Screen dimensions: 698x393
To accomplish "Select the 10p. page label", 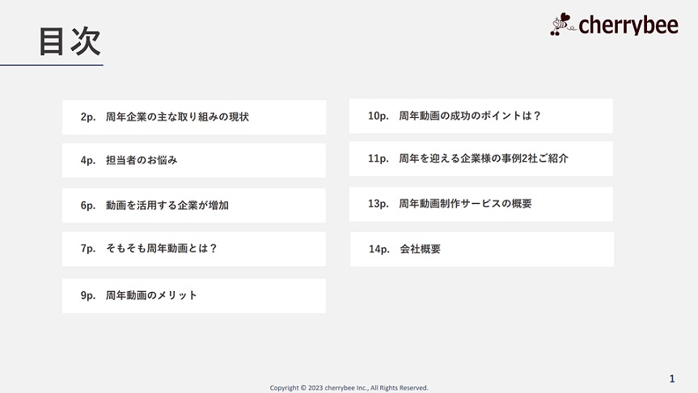I will point(379,116).
